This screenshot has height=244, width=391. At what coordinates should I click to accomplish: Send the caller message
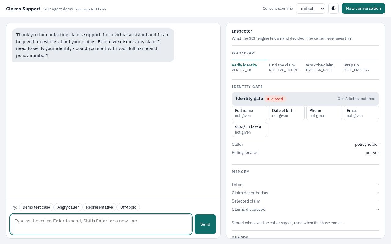click(205, 224)
